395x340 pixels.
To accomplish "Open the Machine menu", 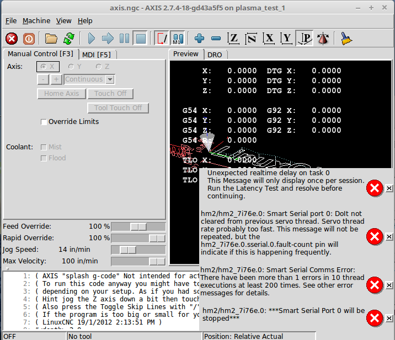I will click(x=36, y=20).
